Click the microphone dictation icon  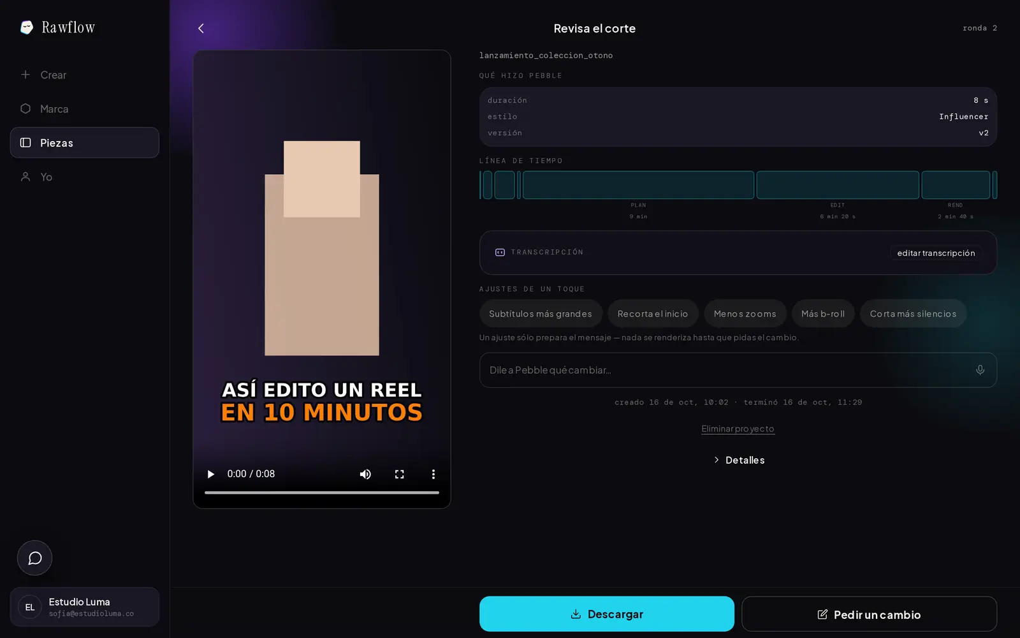tap(980, 370)
